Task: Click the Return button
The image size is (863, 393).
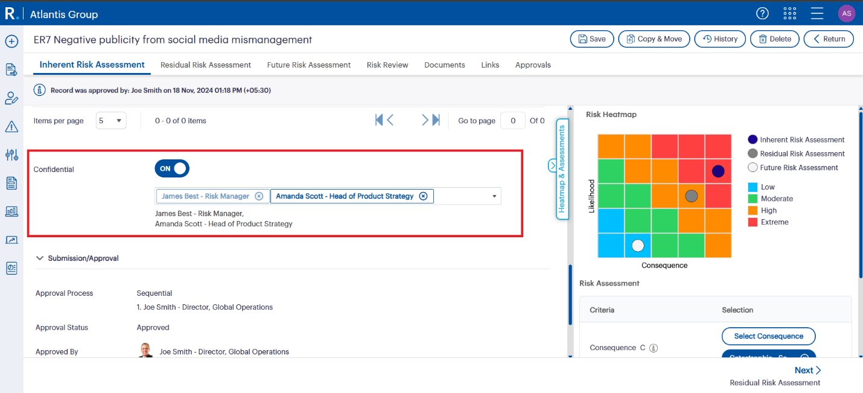Action: pyautogui.click(x=829, y=39)
